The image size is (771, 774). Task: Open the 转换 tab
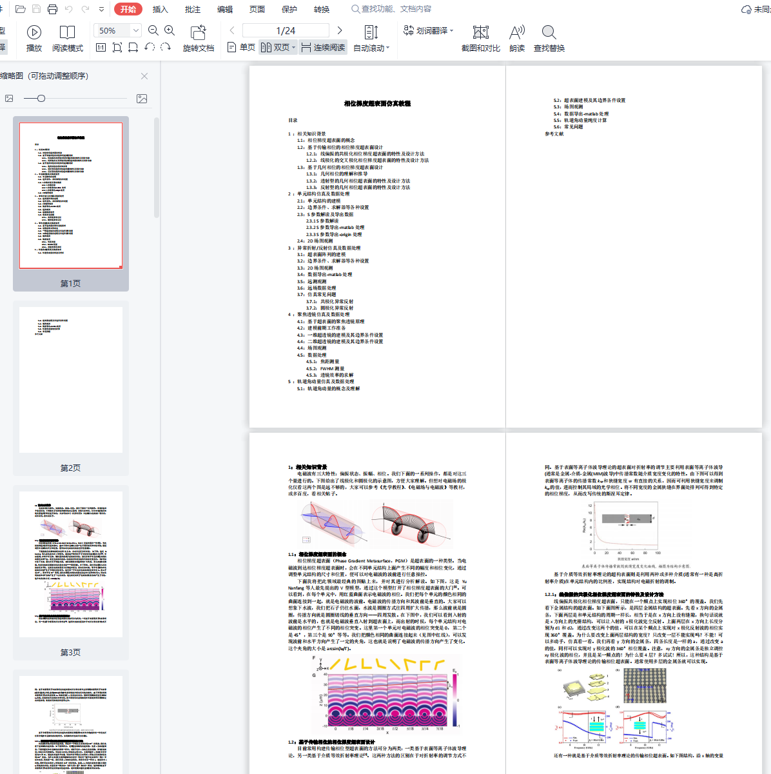[321, 9]
